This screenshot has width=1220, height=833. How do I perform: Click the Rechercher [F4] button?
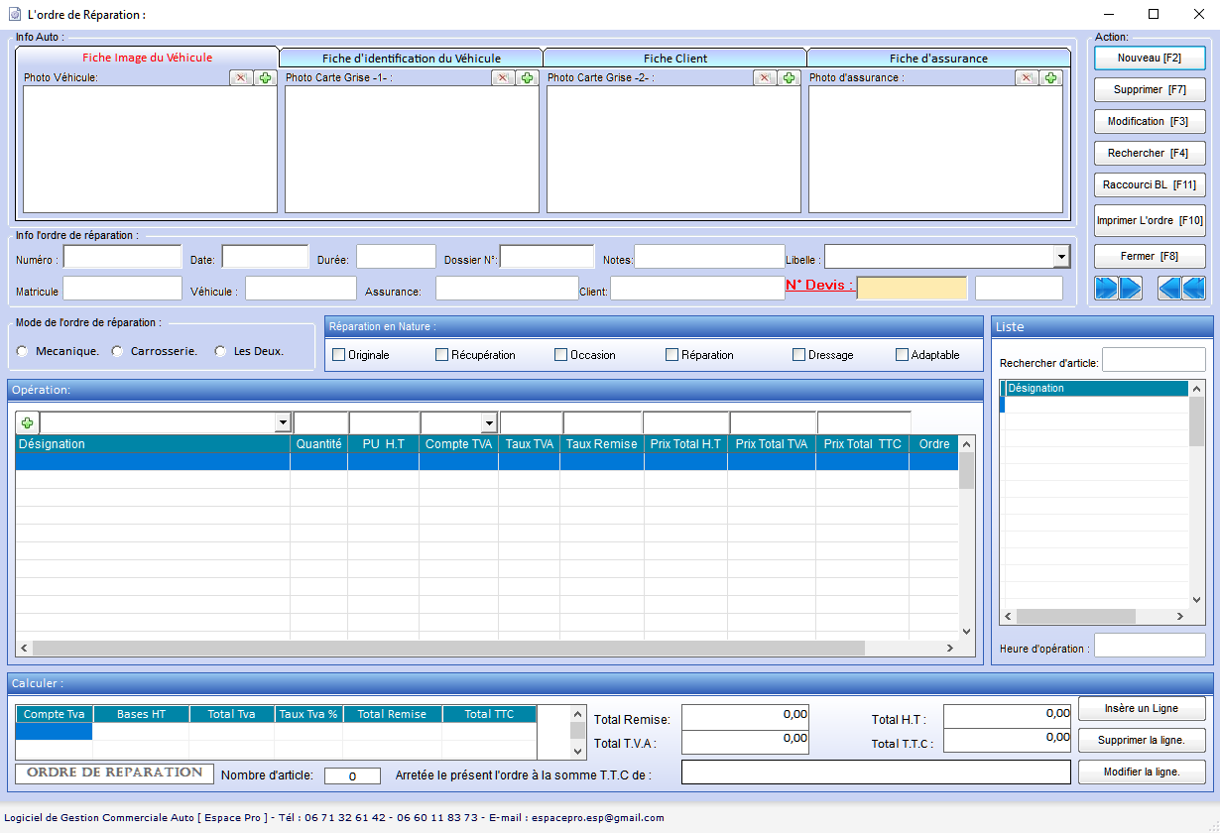click(1150, 153)
